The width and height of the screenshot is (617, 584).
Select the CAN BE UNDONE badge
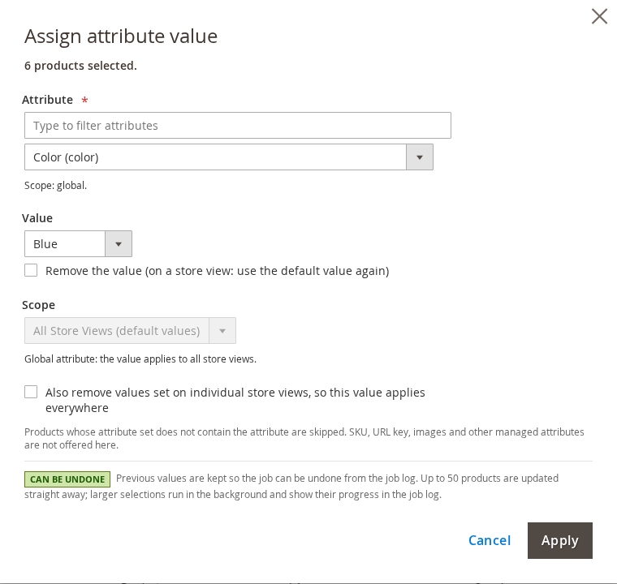67,479
